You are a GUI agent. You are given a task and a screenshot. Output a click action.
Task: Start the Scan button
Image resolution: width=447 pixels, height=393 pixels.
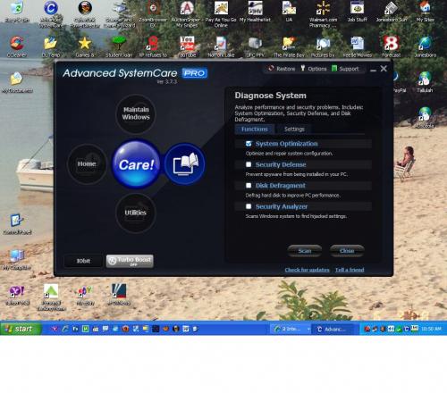click(305, 251)
